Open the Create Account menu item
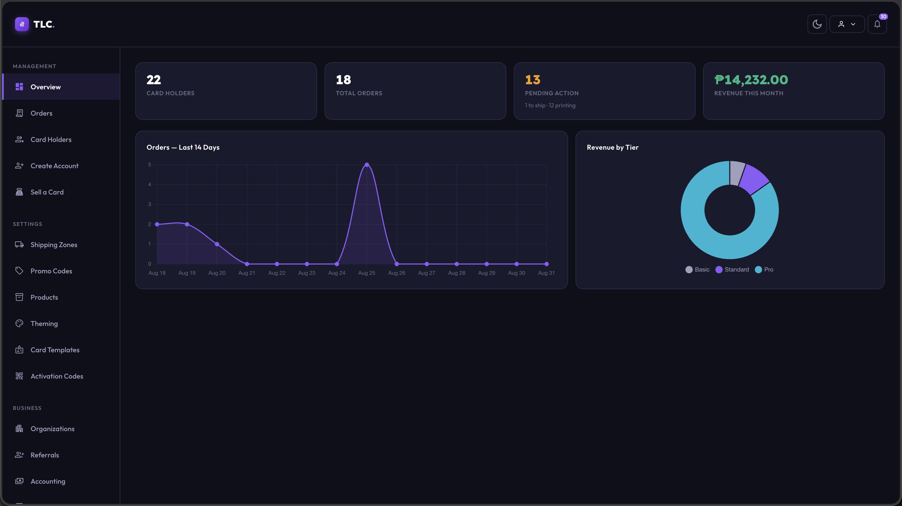The image size is (902, 506). point(61,166)
